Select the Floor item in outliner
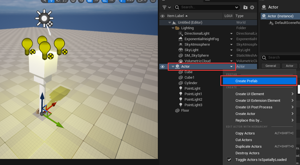This screenshot has width=300, height=165. [185, 111]
